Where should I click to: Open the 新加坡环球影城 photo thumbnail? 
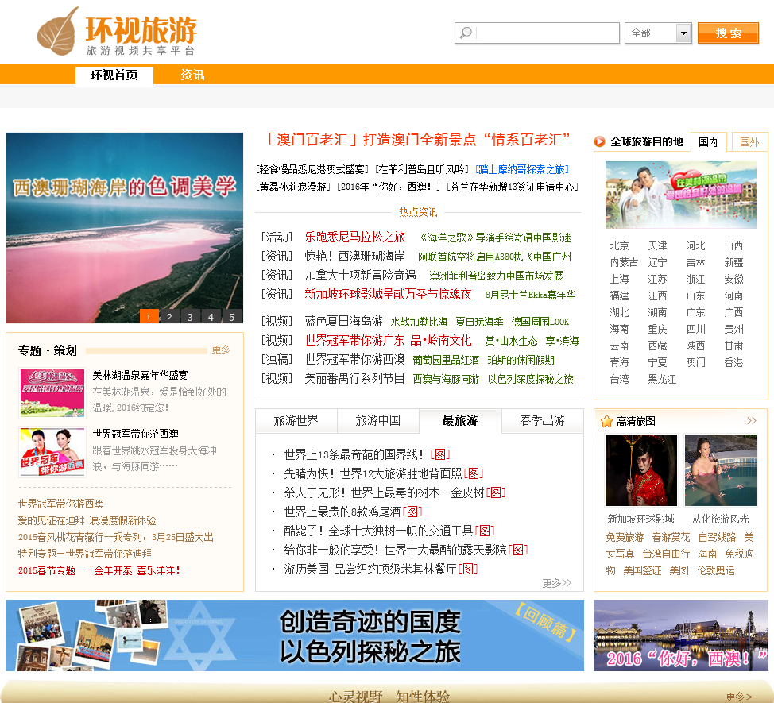(641, 470)
